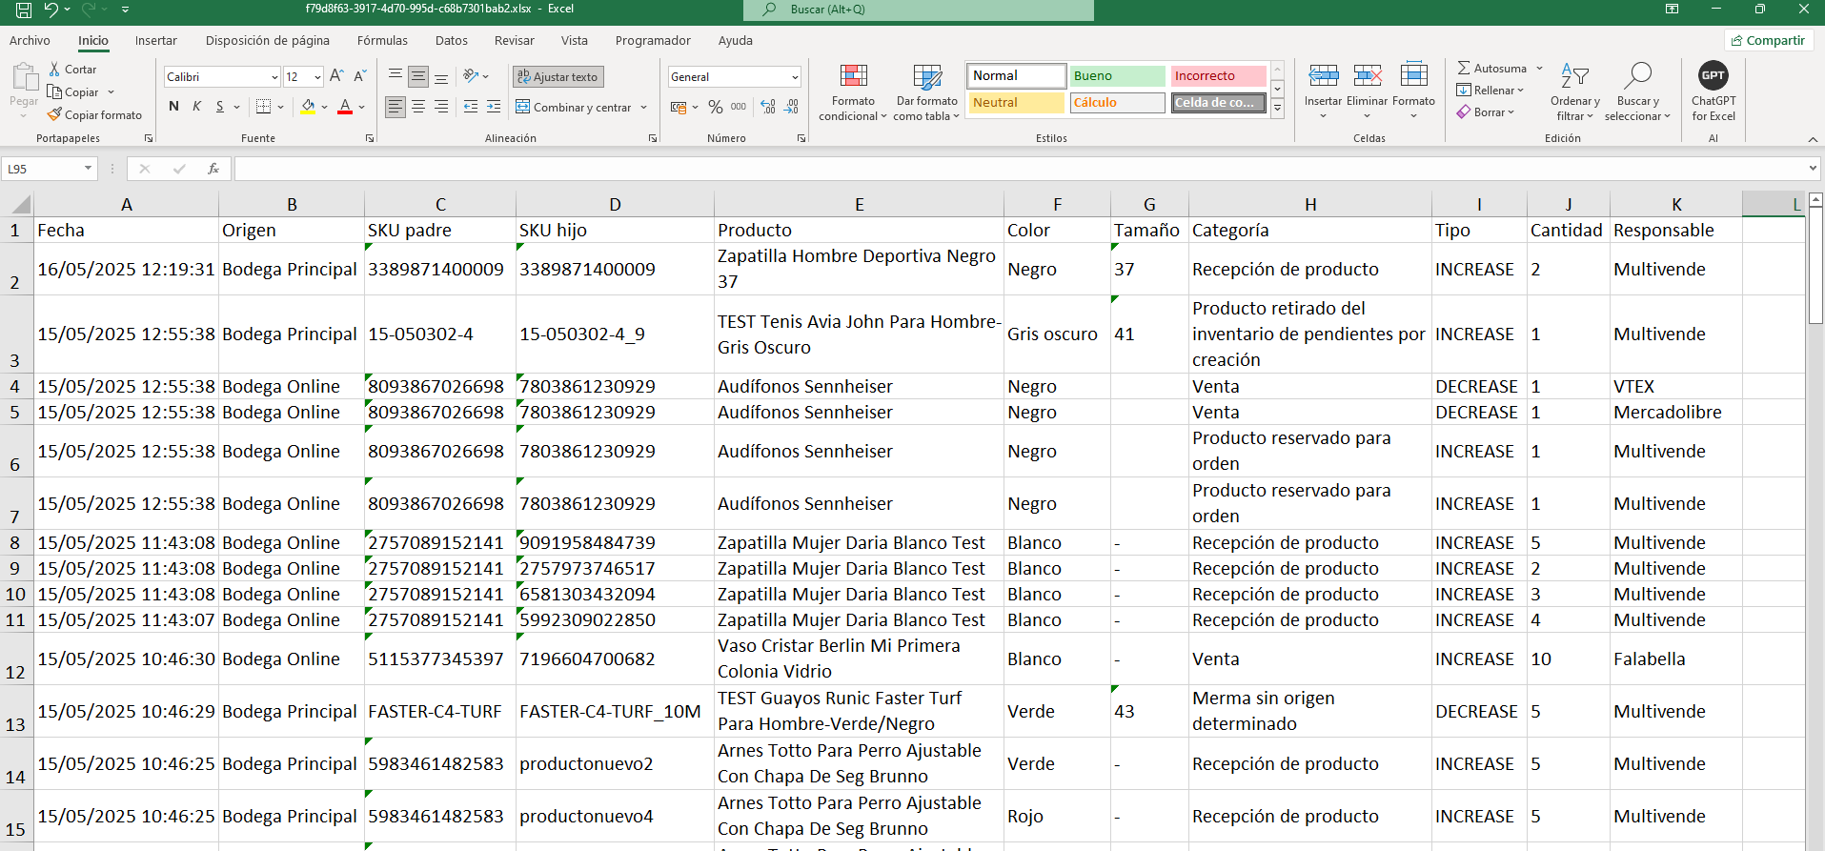Click the Neutral yellow style swatch
This screenshot has width=1825, height=851.
tap(1016, 103)
